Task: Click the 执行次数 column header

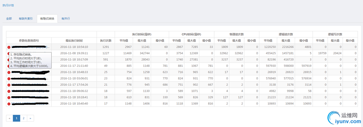Action: point(106,41)
